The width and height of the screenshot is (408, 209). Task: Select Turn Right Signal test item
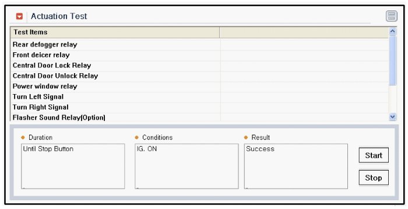coord(199,107)
